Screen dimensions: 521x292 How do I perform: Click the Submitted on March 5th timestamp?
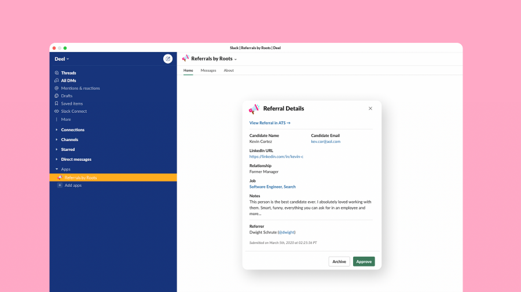pyautogui.click(x=283, y=242)
